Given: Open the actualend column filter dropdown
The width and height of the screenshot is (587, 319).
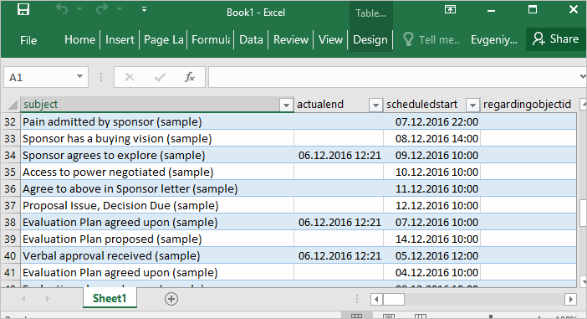Looking at the screenshot, I should (375, 105).
